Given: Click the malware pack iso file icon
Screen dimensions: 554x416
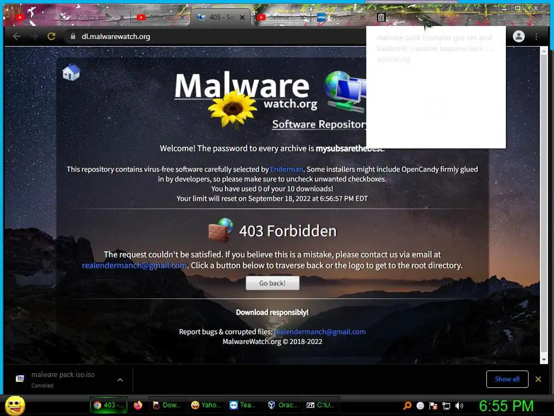Looking at the screenshot, I should click(21, 379).
